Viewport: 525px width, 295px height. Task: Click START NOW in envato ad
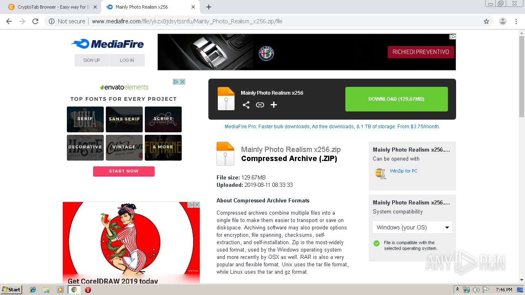(124, 171)
